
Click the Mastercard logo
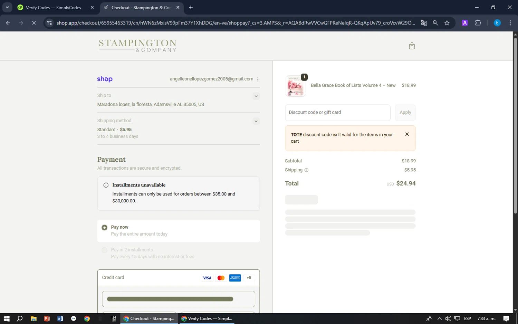click(x=221, y=278)
